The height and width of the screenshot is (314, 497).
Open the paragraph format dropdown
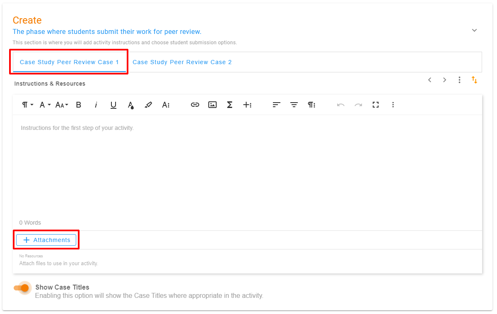pyautogui.click(x=27, y=105)
